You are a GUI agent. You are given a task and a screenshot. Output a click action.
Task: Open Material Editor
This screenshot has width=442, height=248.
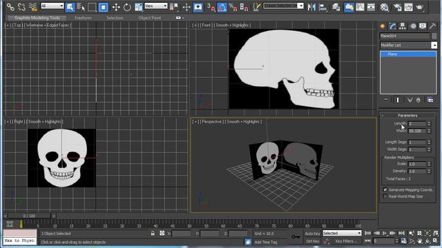click(x=384, y=7)
